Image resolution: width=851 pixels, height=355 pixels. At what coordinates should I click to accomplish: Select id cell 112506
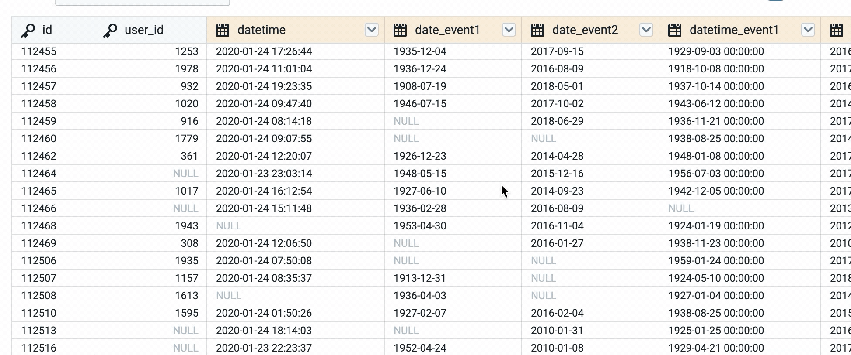click(x=53, y=261)
